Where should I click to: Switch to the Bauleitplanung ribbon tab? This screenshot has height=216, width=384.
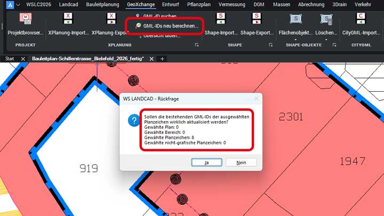102,4
